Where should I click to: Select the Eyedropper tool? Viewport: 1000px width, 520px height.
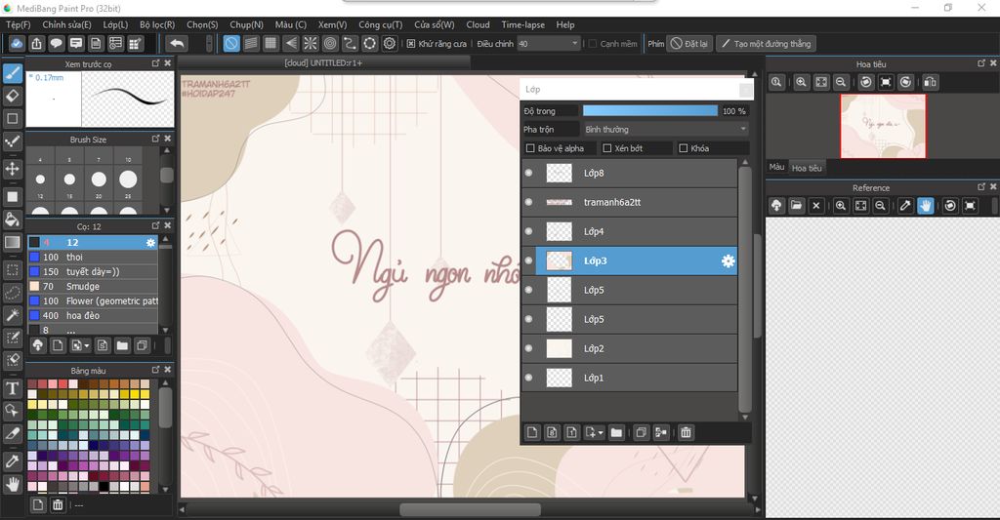[x=12, y=461]
